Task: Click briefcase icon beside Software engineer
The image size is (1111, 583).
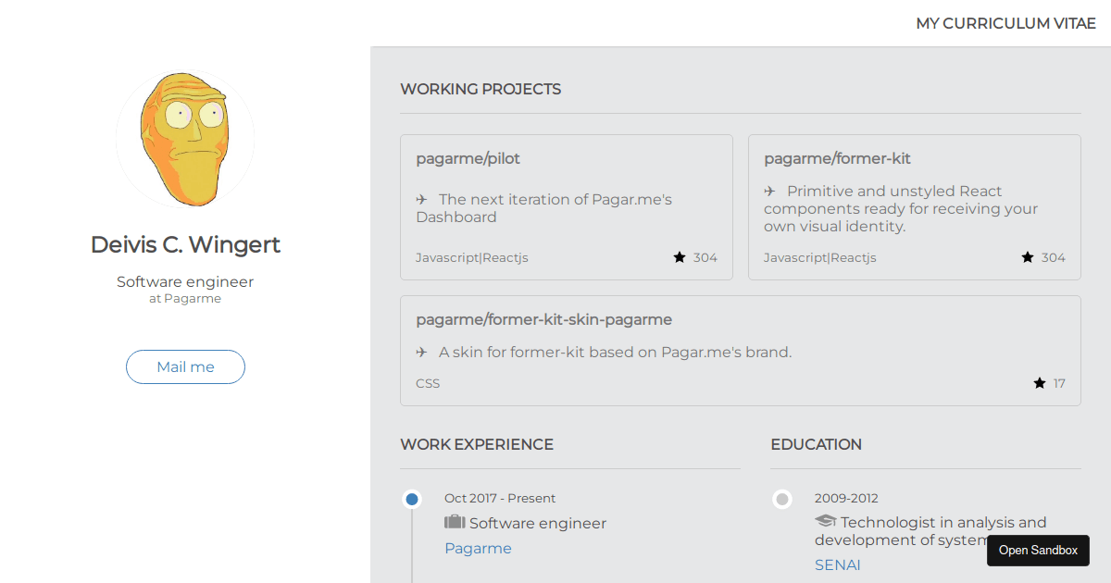Action: pos(455,523)
